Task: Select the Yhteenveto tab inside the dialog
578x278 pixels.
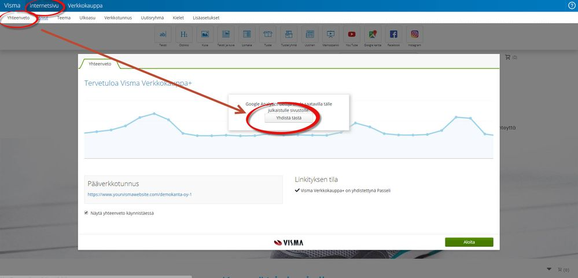Action: 100,64
